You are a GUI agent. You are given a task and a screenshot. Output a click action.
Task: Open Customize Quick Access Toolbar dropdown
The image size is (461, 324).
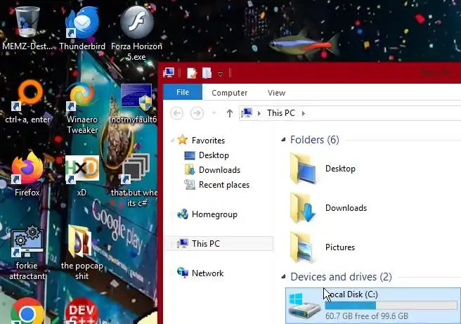click(x=220, y=74)
